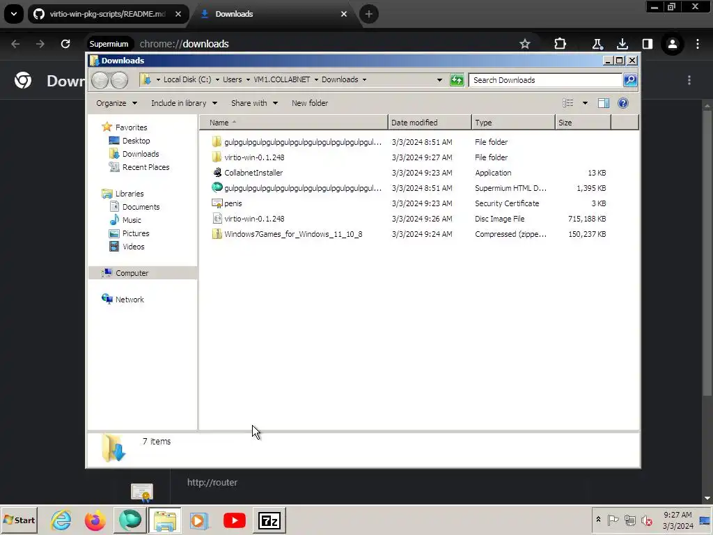
Task: Click the Explorer back navigation button
Action: click(x=100, y=81)
